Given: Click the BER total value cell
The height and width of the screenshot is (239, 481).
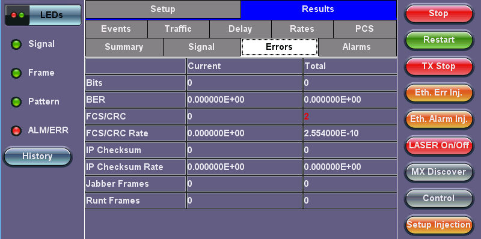Looking at the screenshot, I should pos(350,100).
